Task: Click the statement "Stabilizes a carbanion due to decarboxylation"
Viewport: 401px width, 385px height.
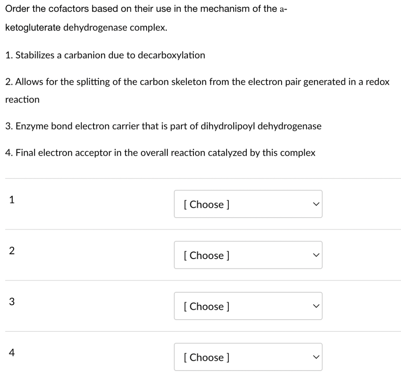Action: pos(105,55)
